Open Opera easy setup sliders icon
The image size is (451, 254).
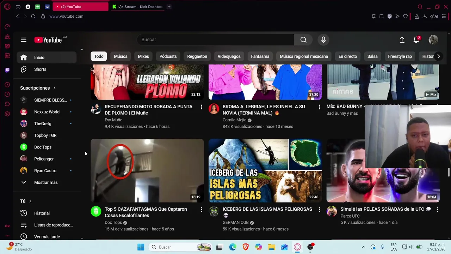click(x=444, y=16)
